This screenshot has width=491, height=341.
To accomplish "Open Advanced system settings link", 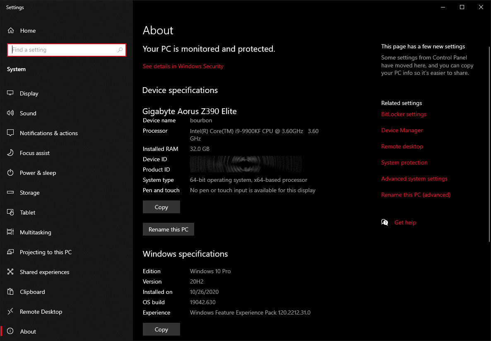I will pos(414,179).
